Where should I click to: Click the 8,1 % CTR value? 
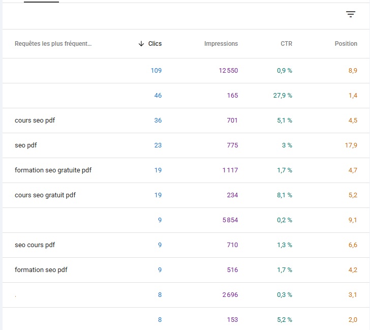284,195
